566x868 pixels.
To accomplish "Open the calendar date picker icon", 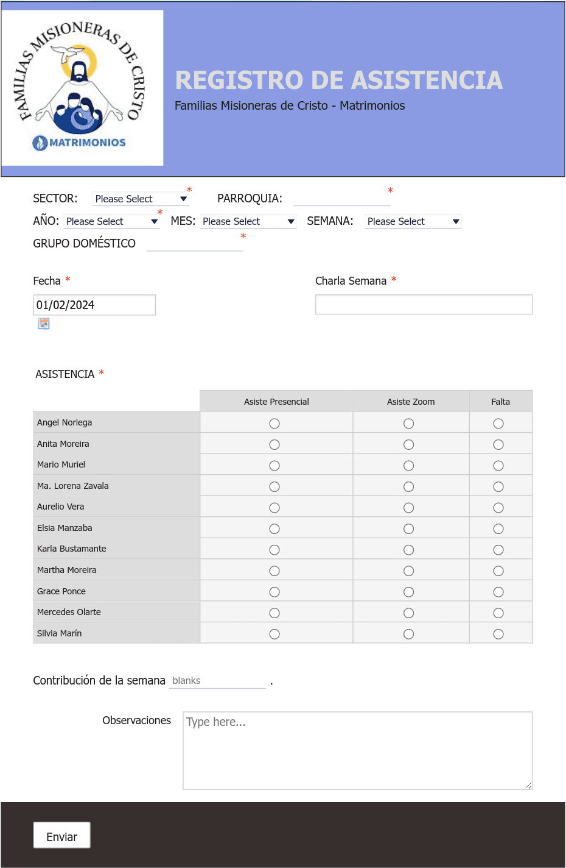I will [44, 324].
